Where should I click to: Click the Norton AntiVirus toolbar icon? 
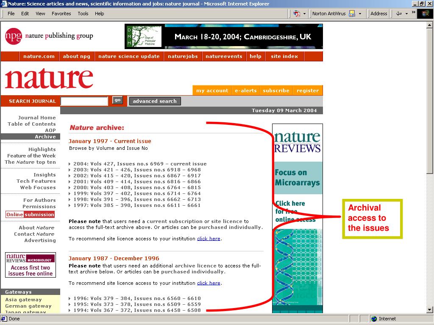(x=352, y=14)
